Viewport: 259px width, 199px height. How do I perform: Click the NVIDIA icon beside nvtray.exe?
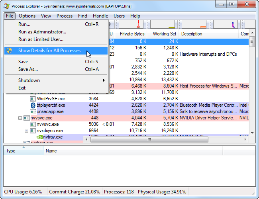click(39, 137)
